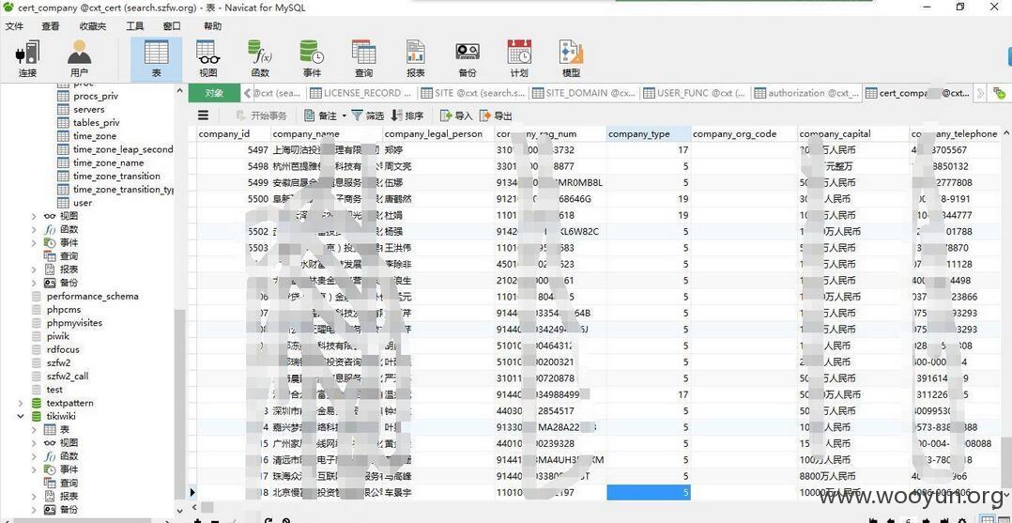
Task: Open the 查询 (Query) toolbar icon
Action: (x=363, y=59)
